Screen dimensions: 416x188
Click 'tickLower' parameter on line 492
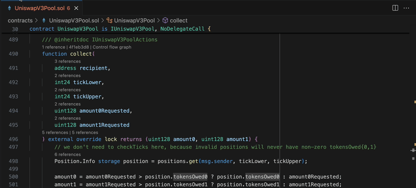tap(87, 82)
